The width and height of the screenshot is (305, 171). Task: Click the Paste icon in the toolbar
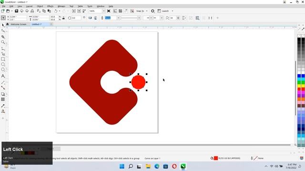pos(49,11)
